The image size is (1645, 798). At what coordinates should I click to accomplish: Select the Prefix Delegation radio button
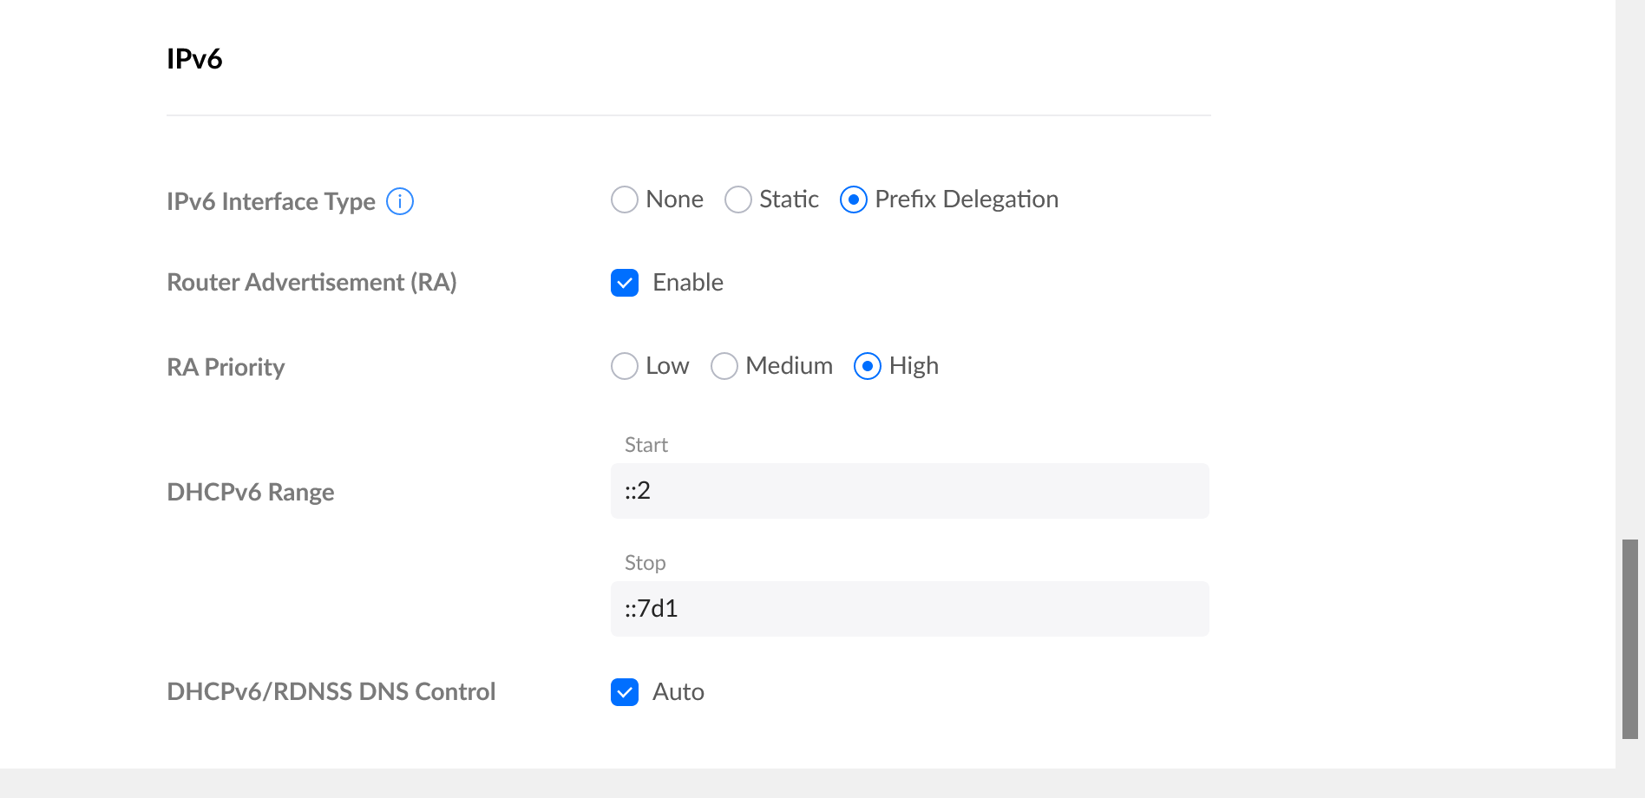point(854,199)
